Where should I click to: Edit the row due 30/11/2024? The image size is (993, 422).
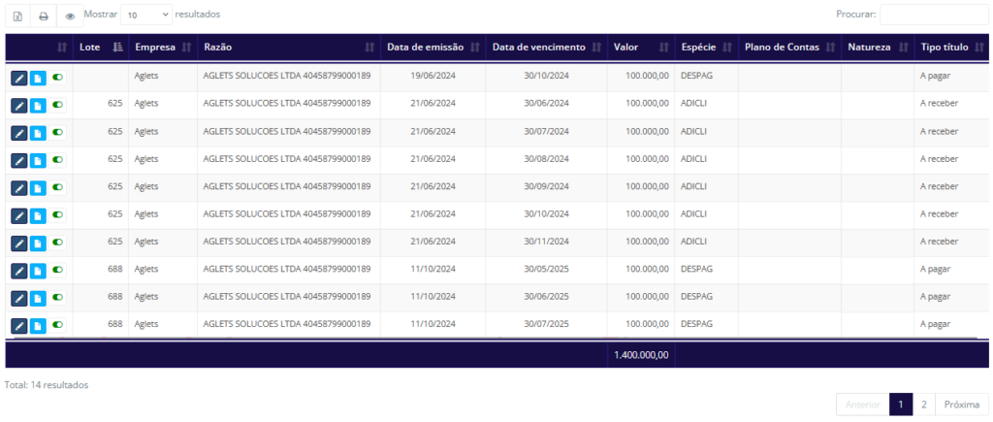click(x=19, y=243)
